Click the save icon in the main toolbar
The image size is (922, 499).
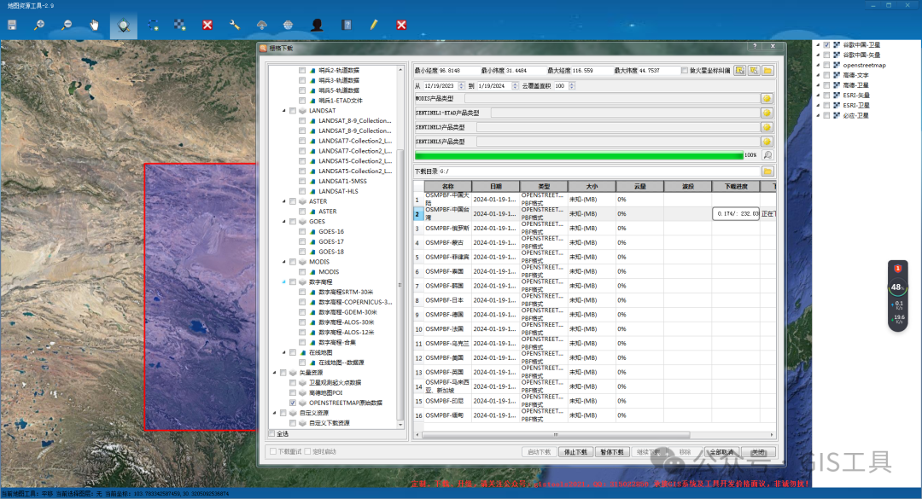tap(12, 26)
